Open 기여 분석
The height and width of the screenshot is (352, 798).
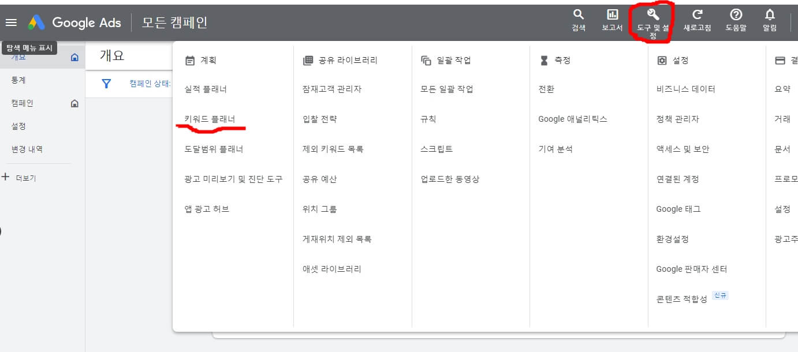(x=555, y=149)
